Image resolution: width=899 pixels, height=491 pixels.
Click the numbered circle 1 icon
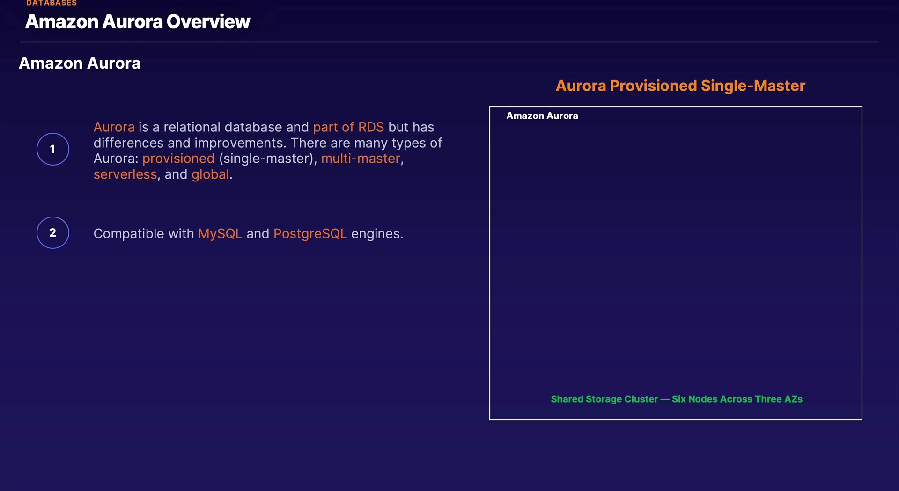[53, 149]
